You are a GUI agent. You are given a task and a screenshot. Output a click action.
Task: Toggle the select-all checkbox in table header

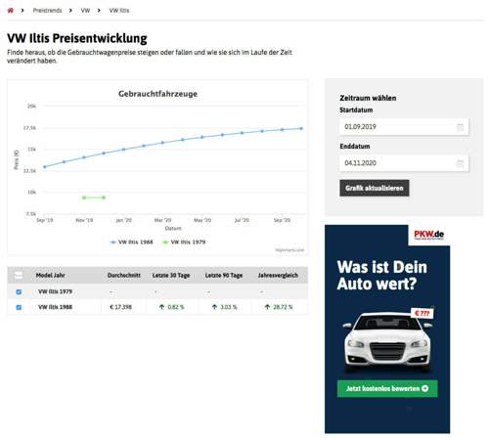pos(19,276)
